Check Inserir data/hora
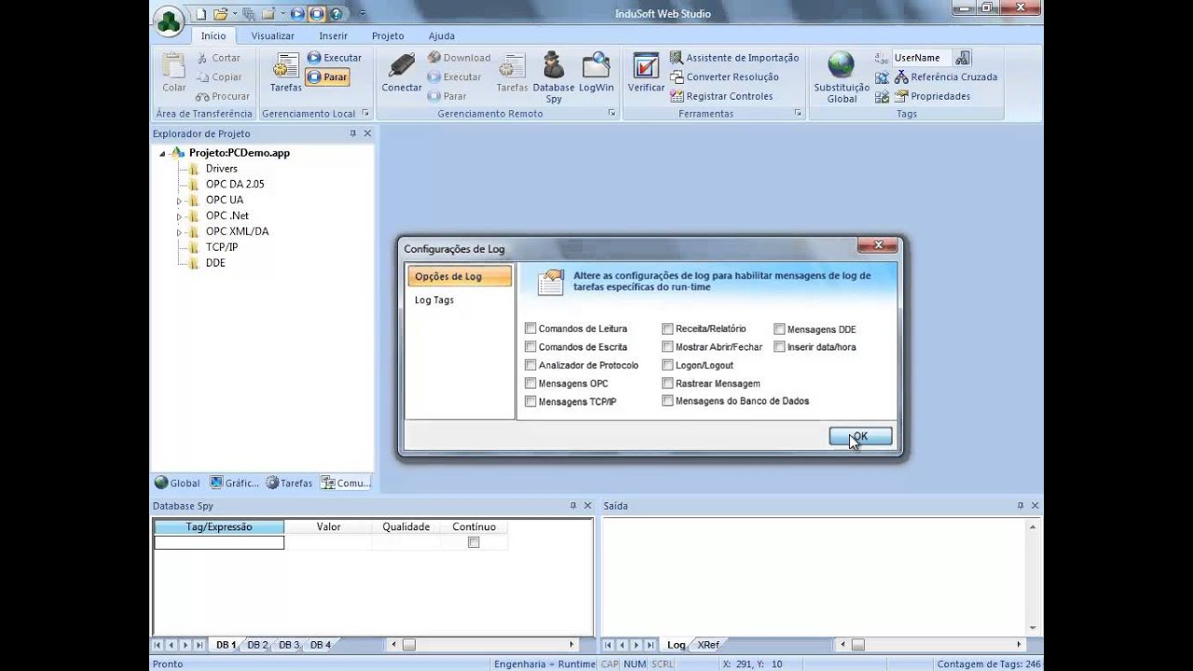Screen dimensions: 1193x671 (x=779, y=347)
